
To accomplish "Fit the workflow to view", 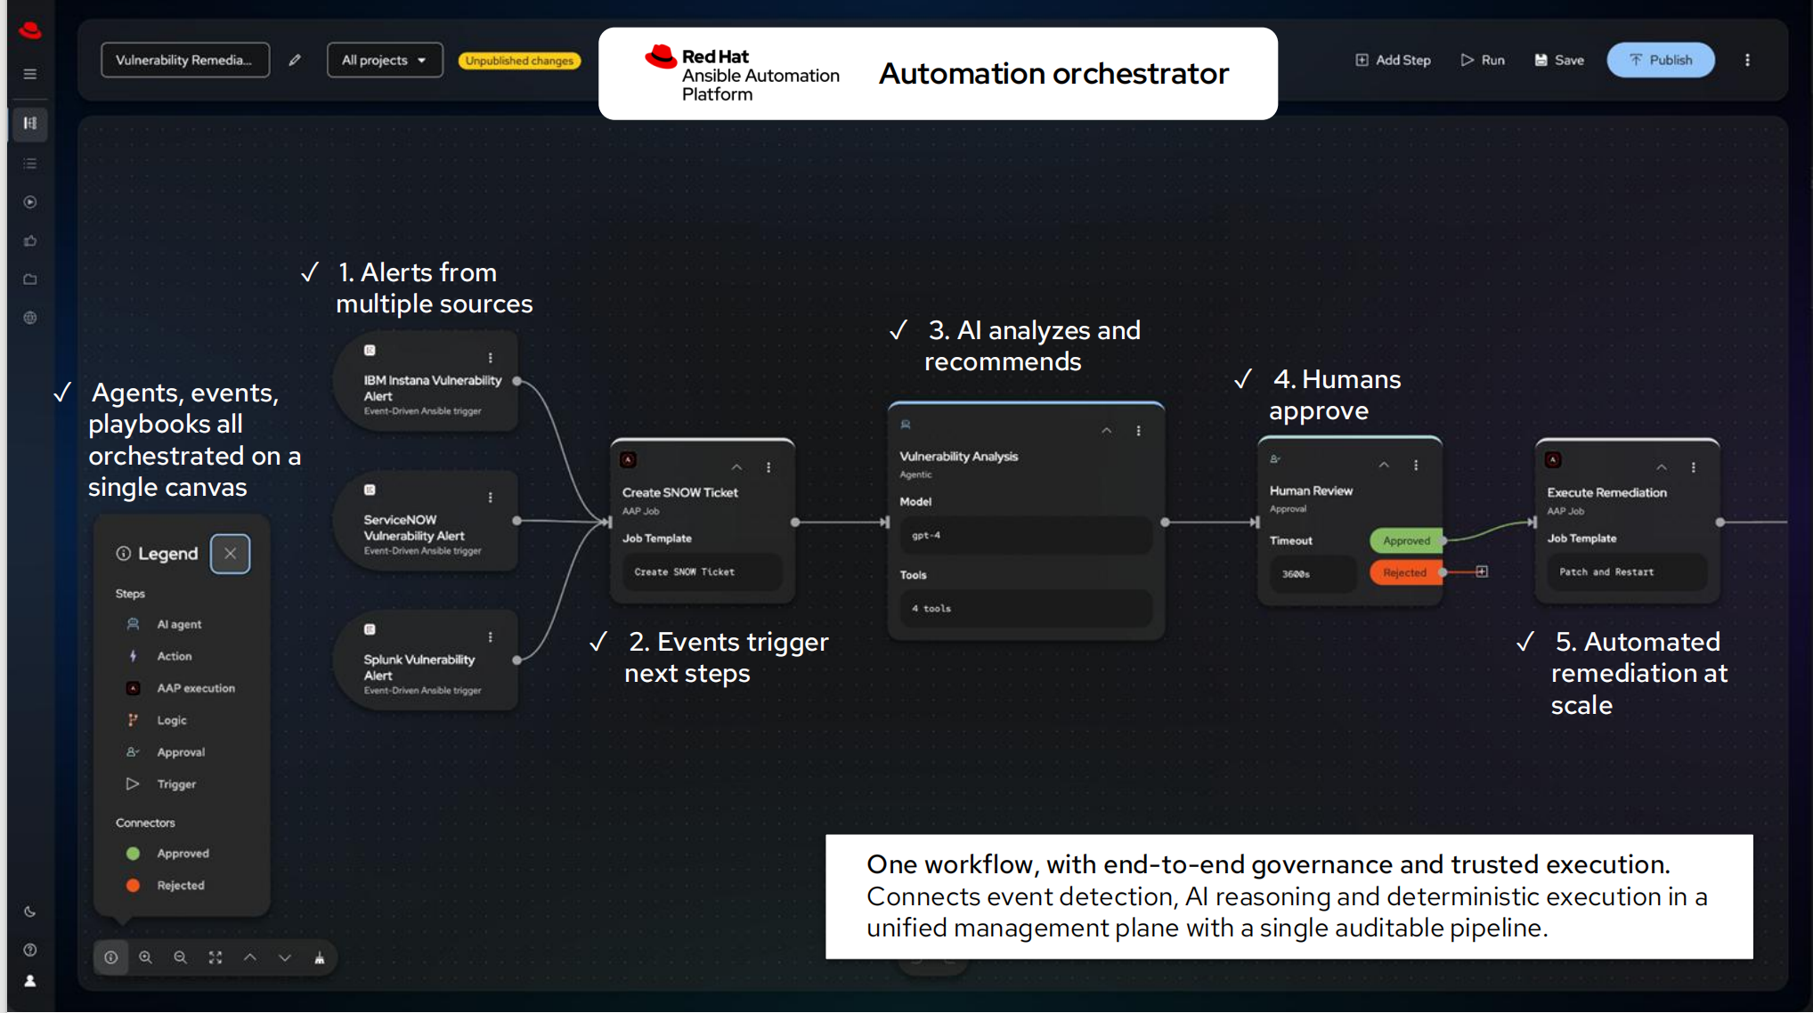I will click(x=215, y=958).
